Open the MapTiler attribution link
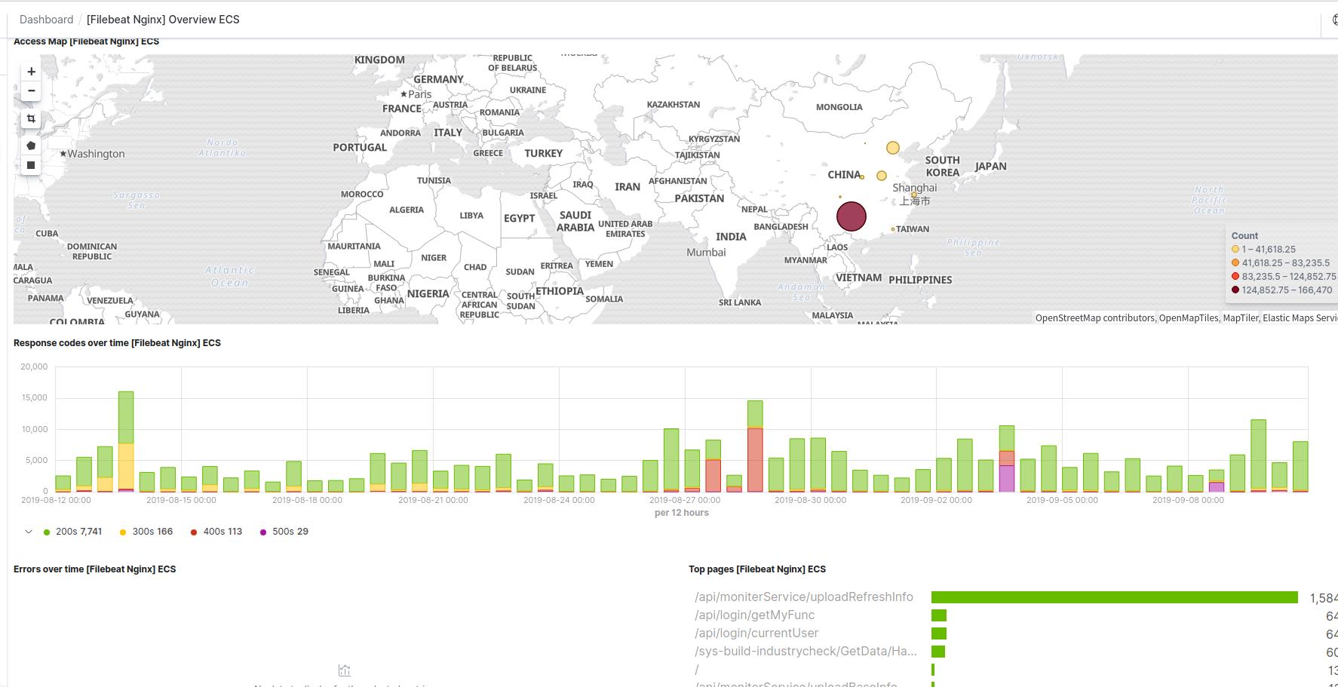Screen dimensions: 1338x687 point(1240,318)
